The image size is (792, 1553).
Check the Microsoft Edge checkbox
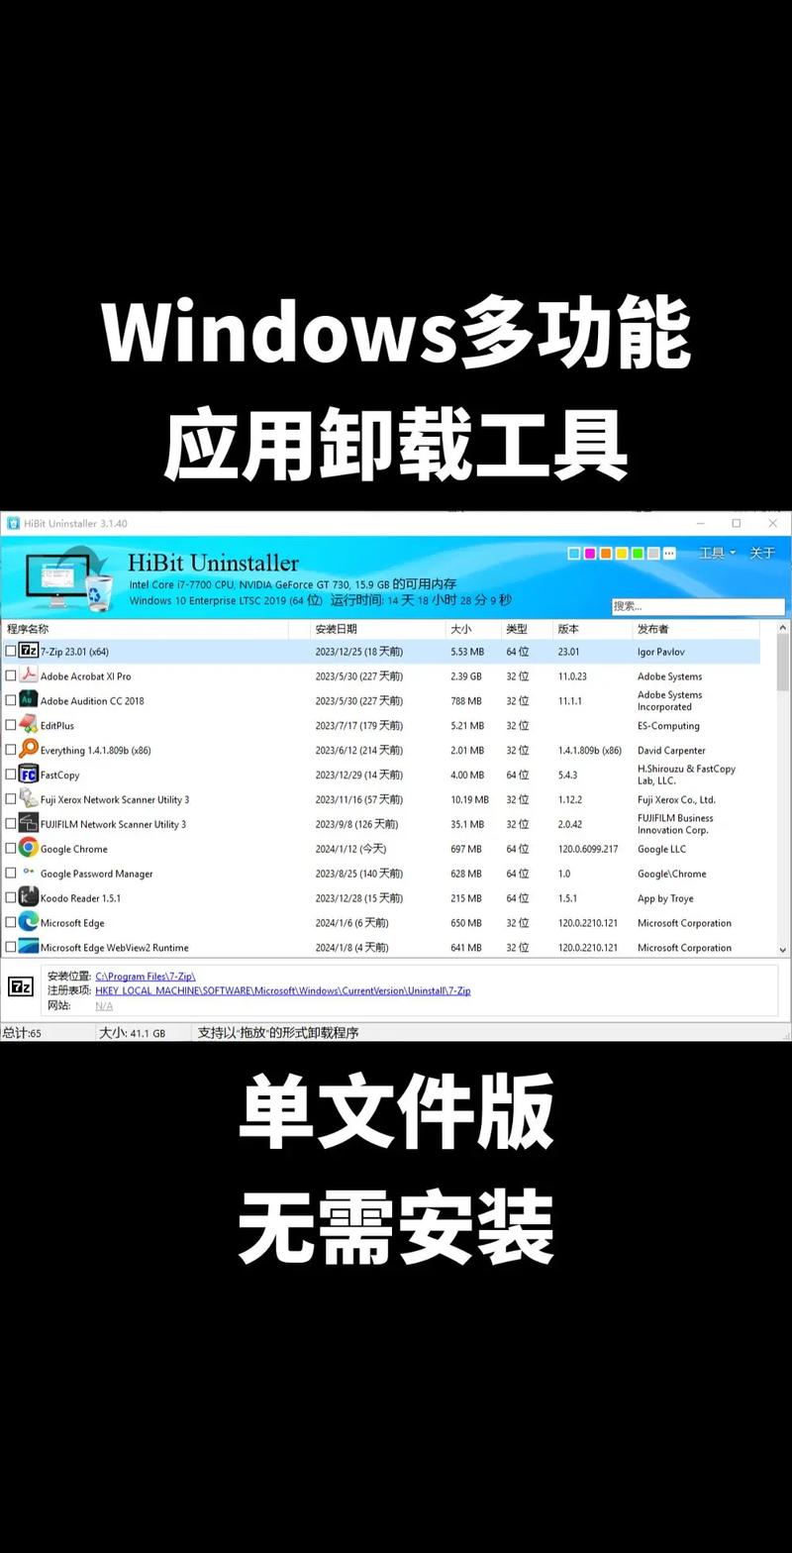coord(11,922)
